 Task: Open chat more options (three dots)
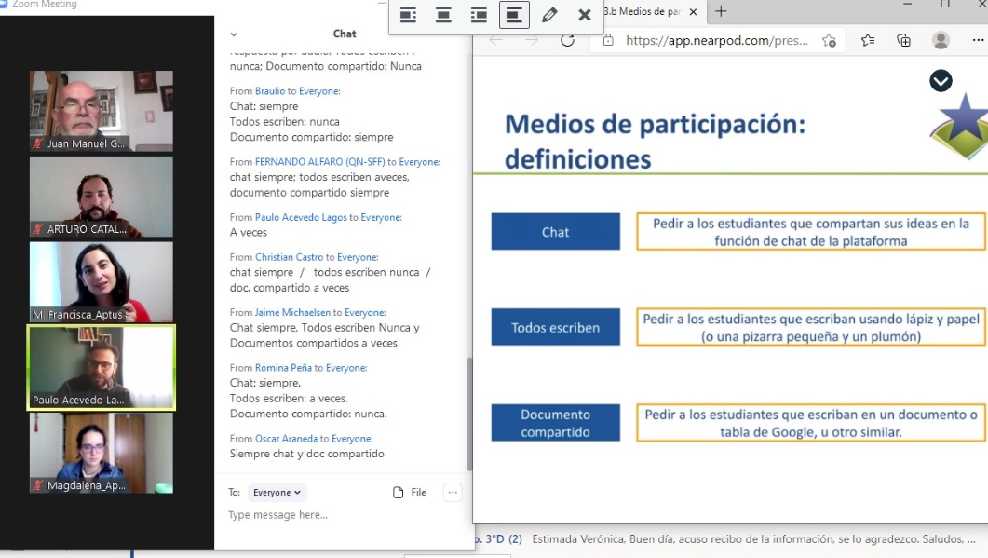(453, 493)
